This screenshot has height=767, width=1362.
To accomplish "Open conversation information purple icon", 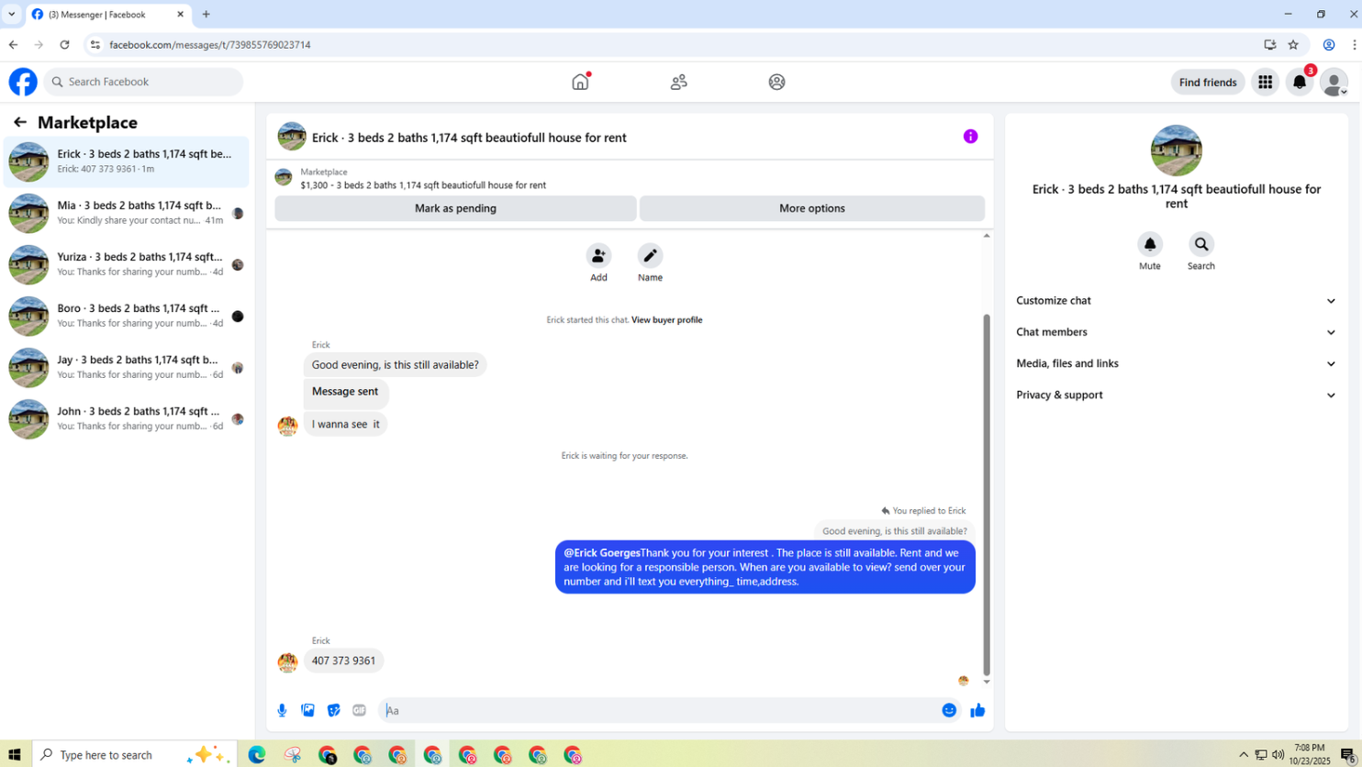I will (970, 137).
